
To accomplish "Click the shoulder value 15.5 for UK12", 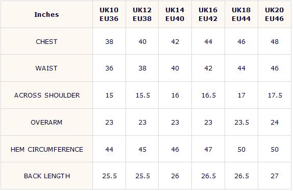I will pos(143,96).
